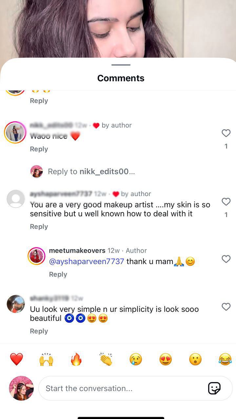Screen dimensions: 236x419
Task: Tap the laughing tears quick reaction emoji
Action: (225, 359)
